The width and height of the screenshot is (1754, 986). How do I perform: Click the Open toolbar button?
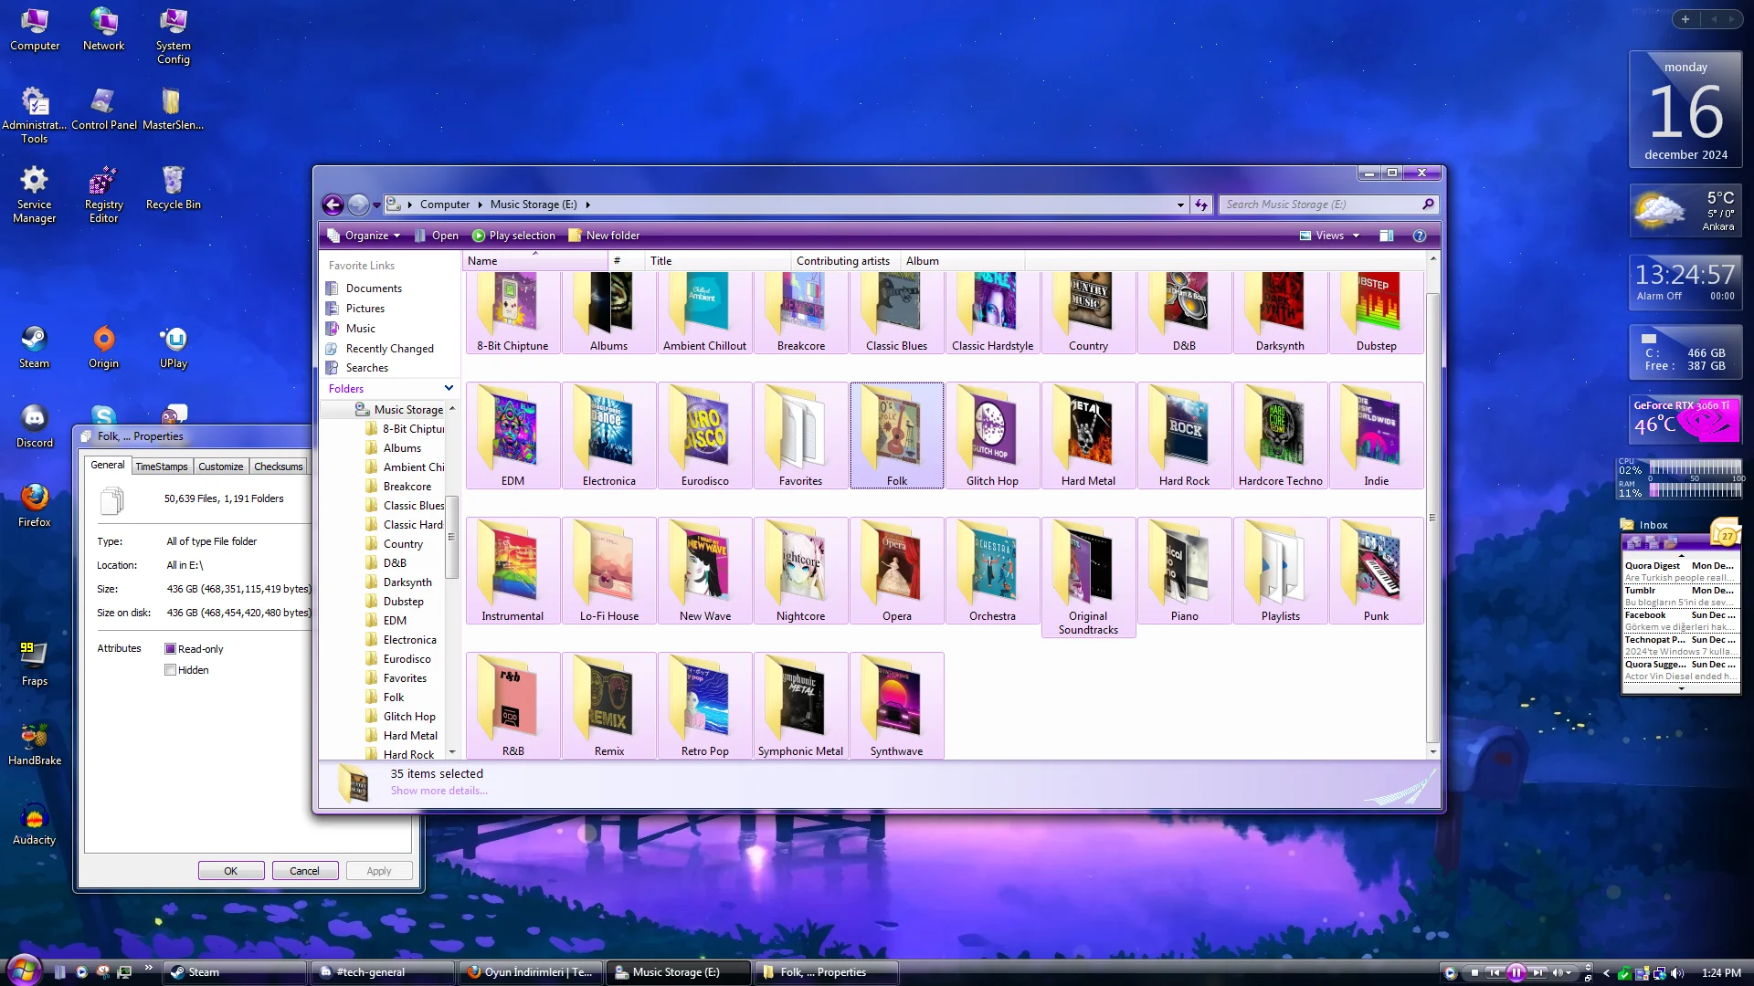(436, 236)
